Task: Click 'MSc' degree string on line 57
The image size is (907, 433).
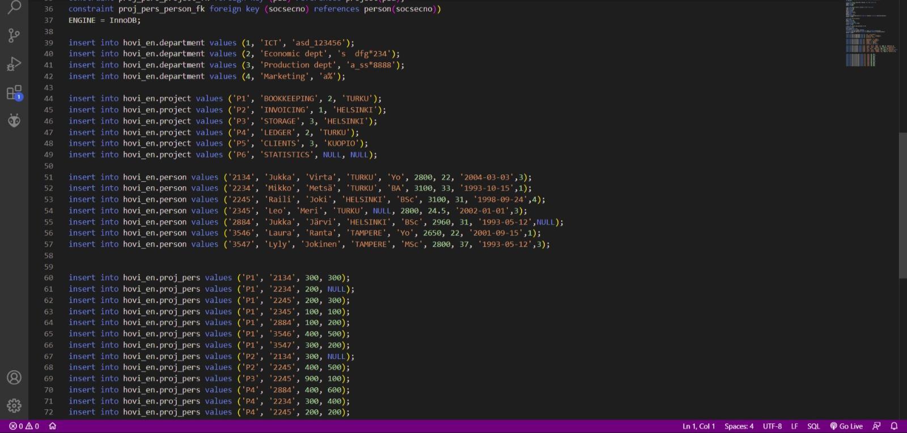Action: [x=412, y=244]
